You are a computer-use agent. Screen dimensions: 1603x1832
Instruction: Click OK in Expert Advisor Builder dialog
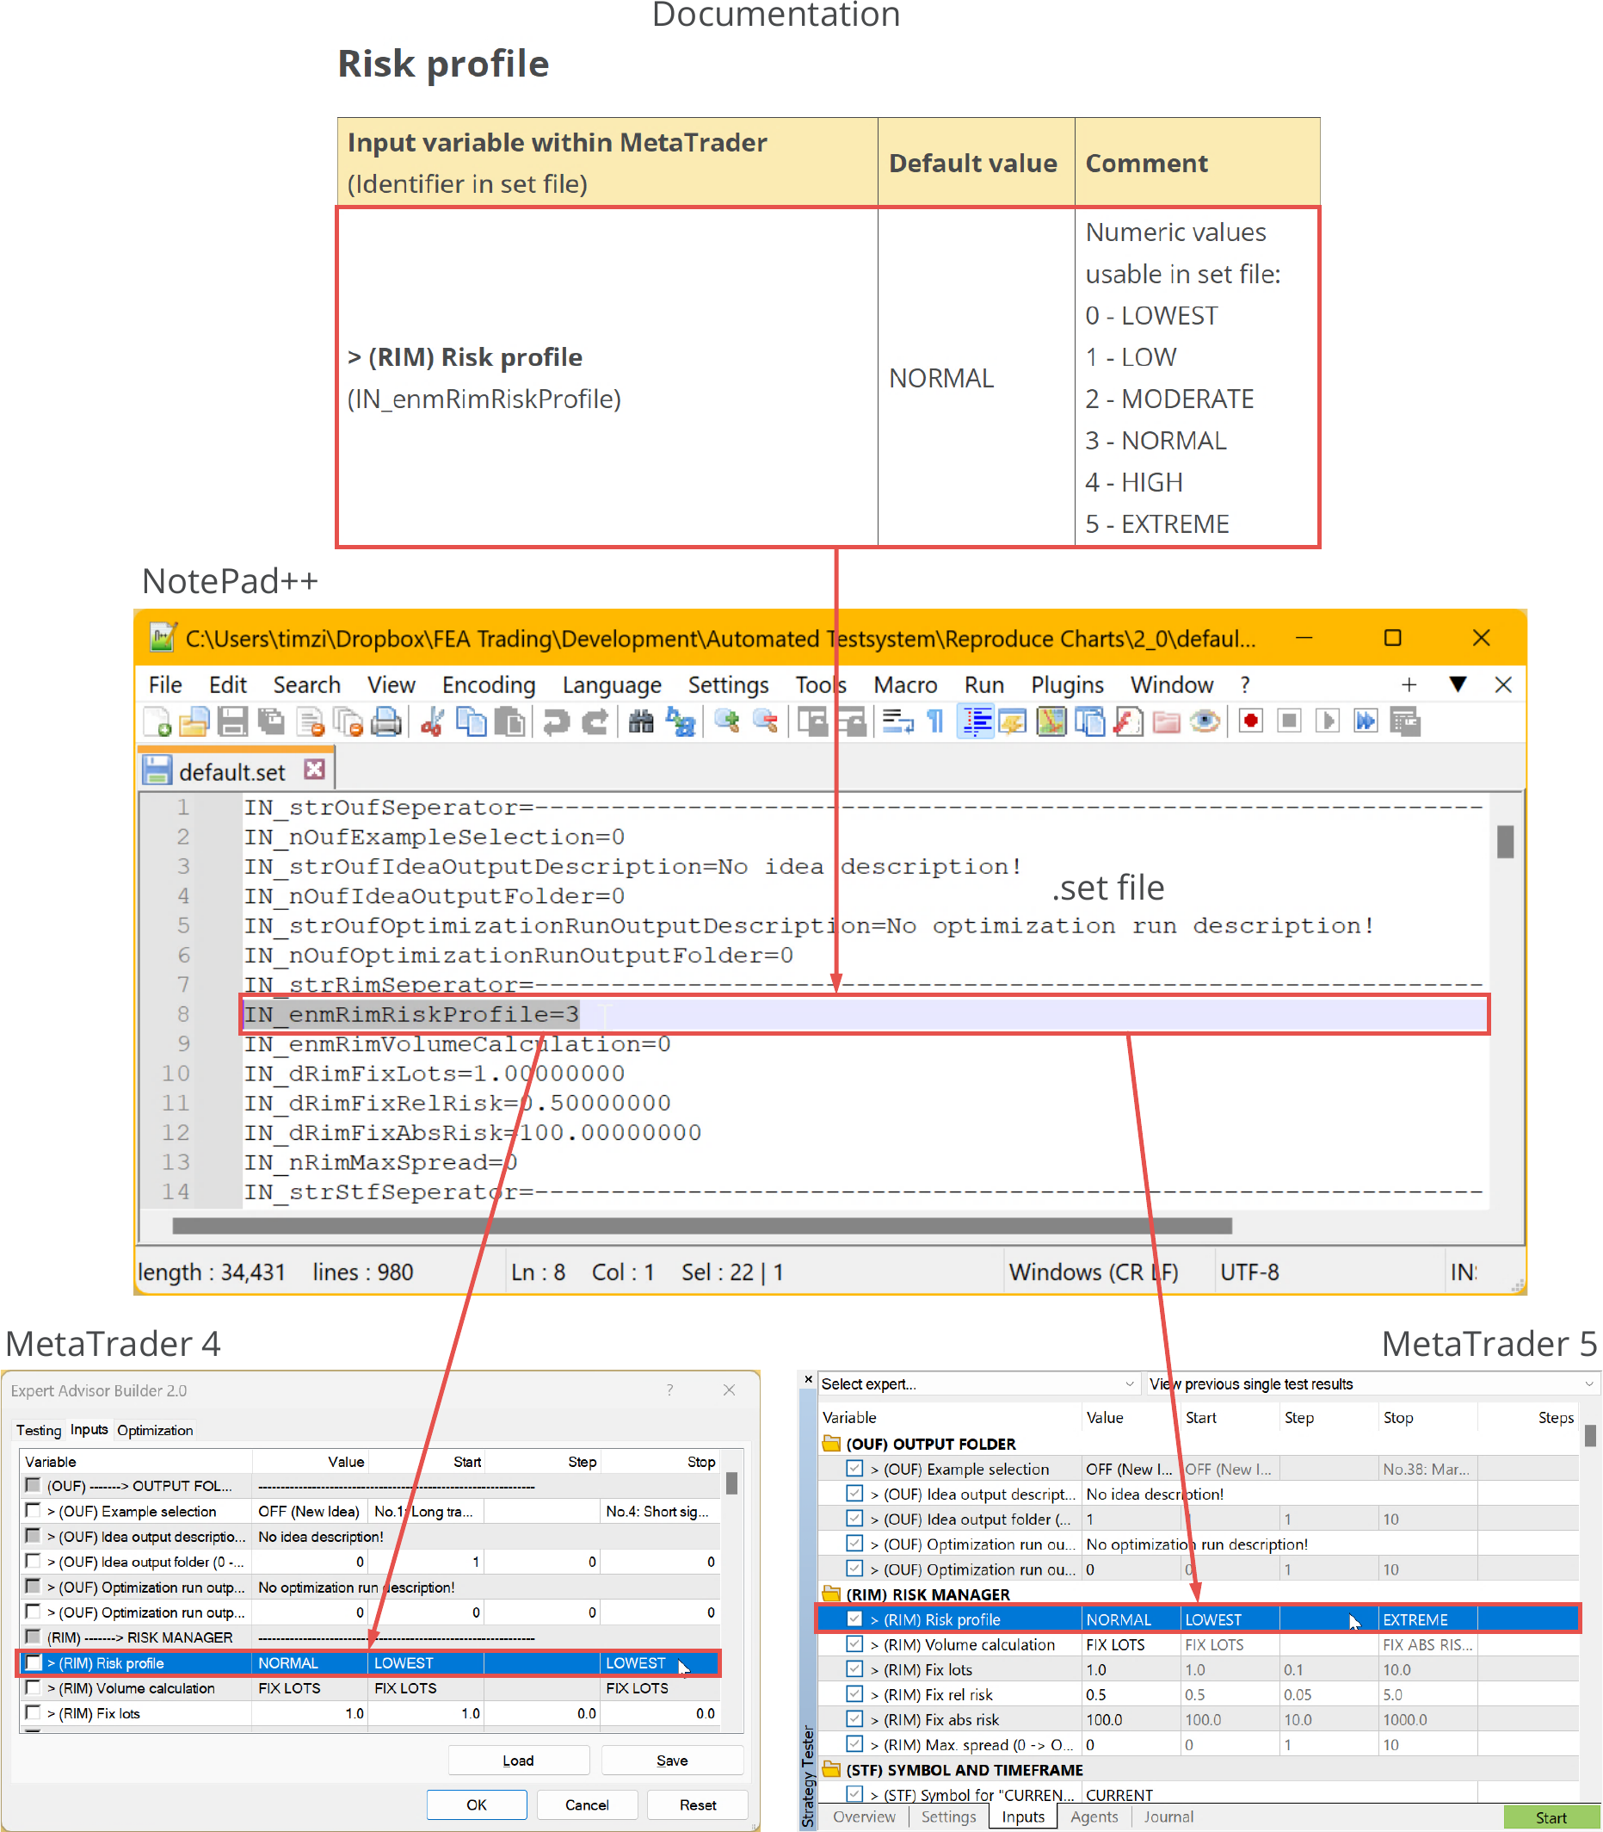pos(477,1805)
